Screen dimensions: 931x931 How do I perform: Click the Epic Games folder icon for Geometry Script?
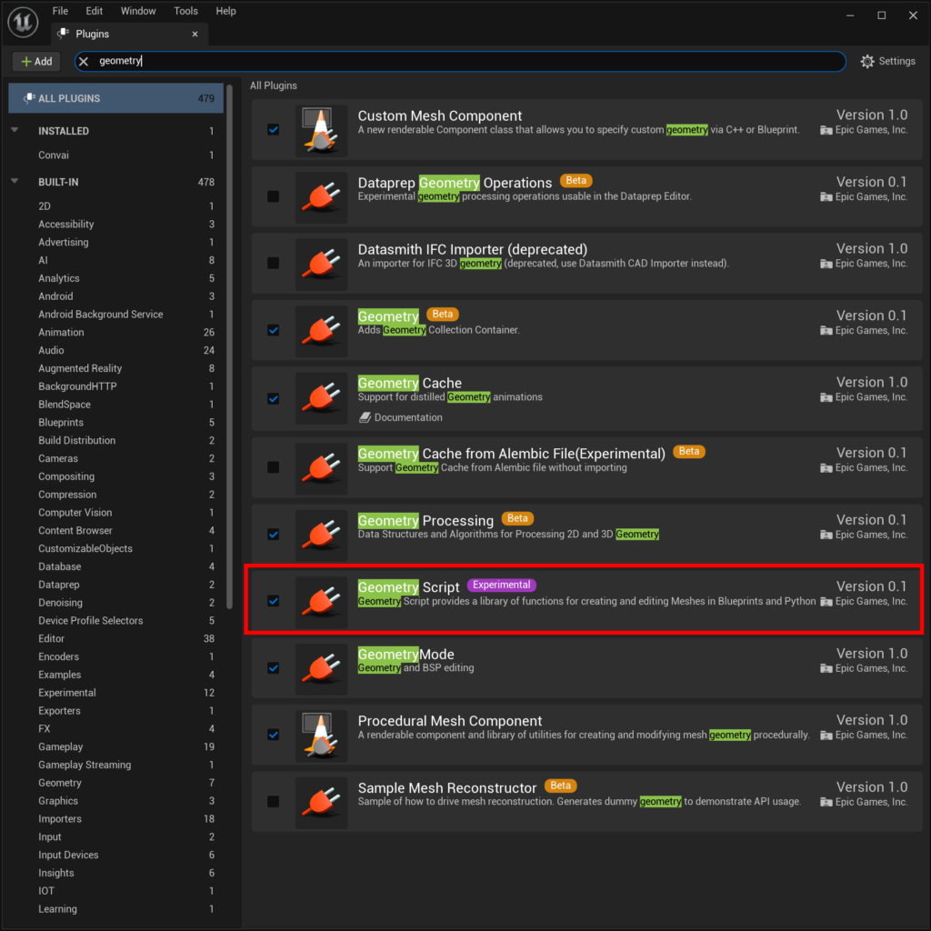coord(826,602)
